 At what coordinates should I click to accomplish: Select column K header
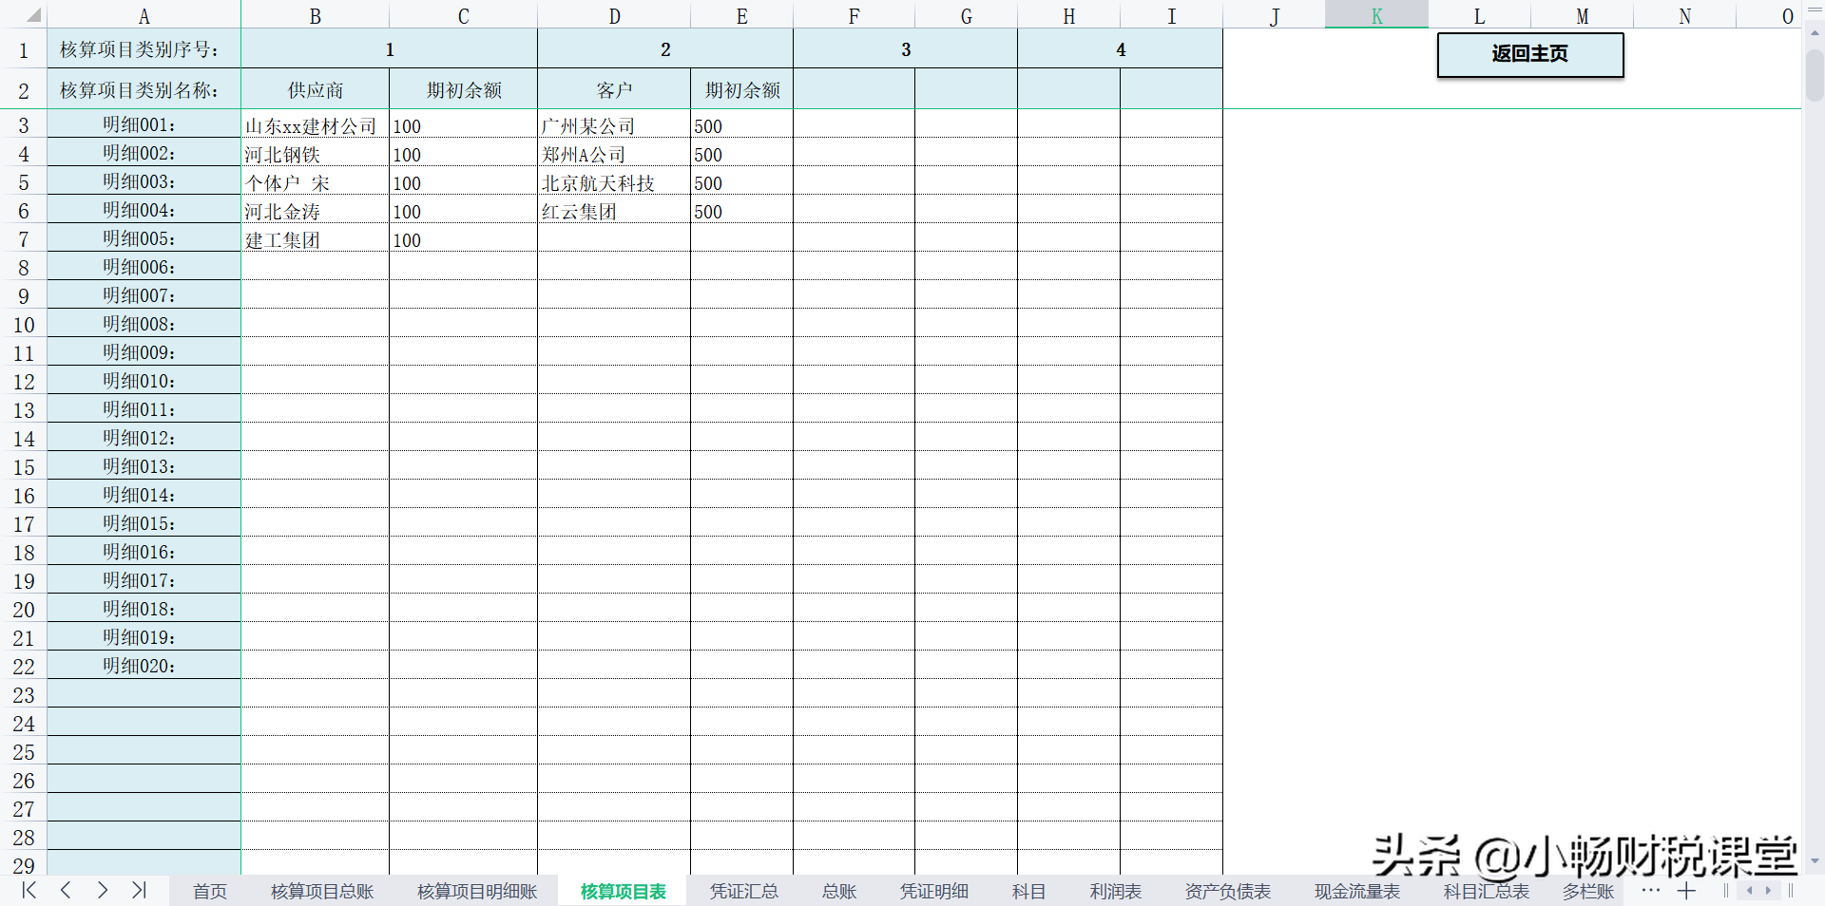click(1376, 14)
